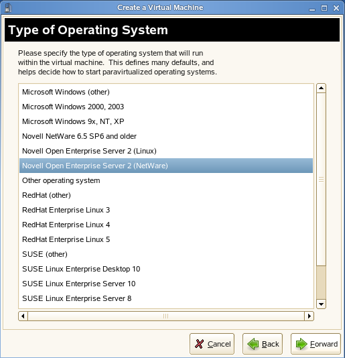Select Novell Open Enterprise Server 2 (Linux)
The height and width of the screenshot is (358, 345).
[x=166, y=151]
